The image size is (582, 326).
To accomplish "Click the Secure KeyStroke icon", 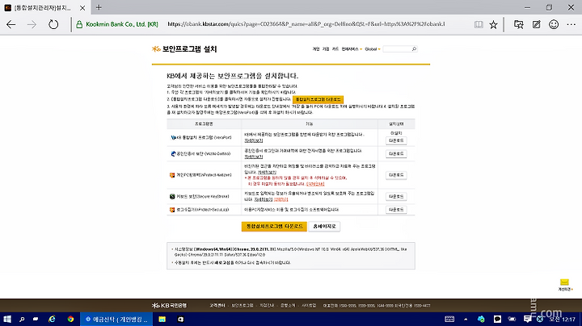I will (x=172, y=196).
